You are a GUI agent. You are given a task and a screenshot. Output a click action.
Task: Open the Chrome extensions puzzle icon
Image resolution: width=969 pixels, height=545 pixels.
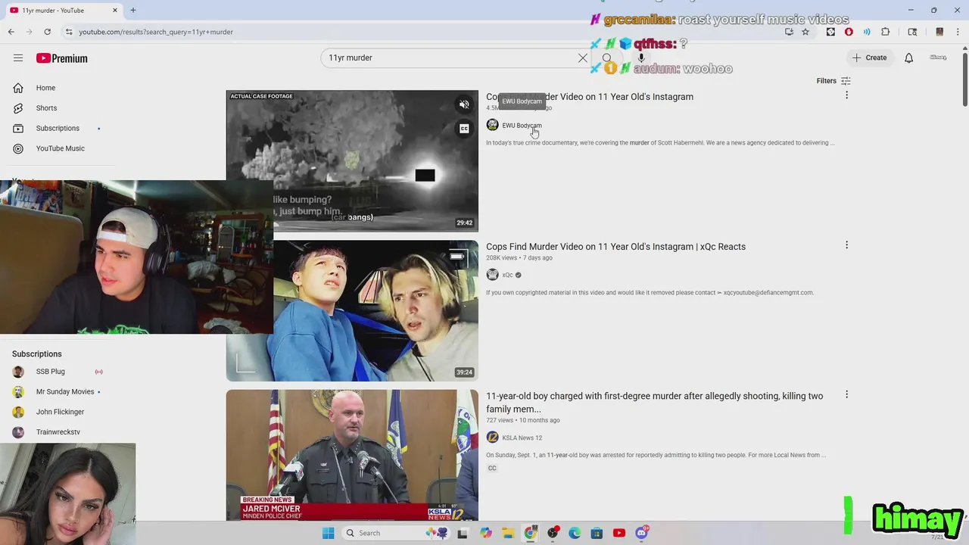pos(885,32)
